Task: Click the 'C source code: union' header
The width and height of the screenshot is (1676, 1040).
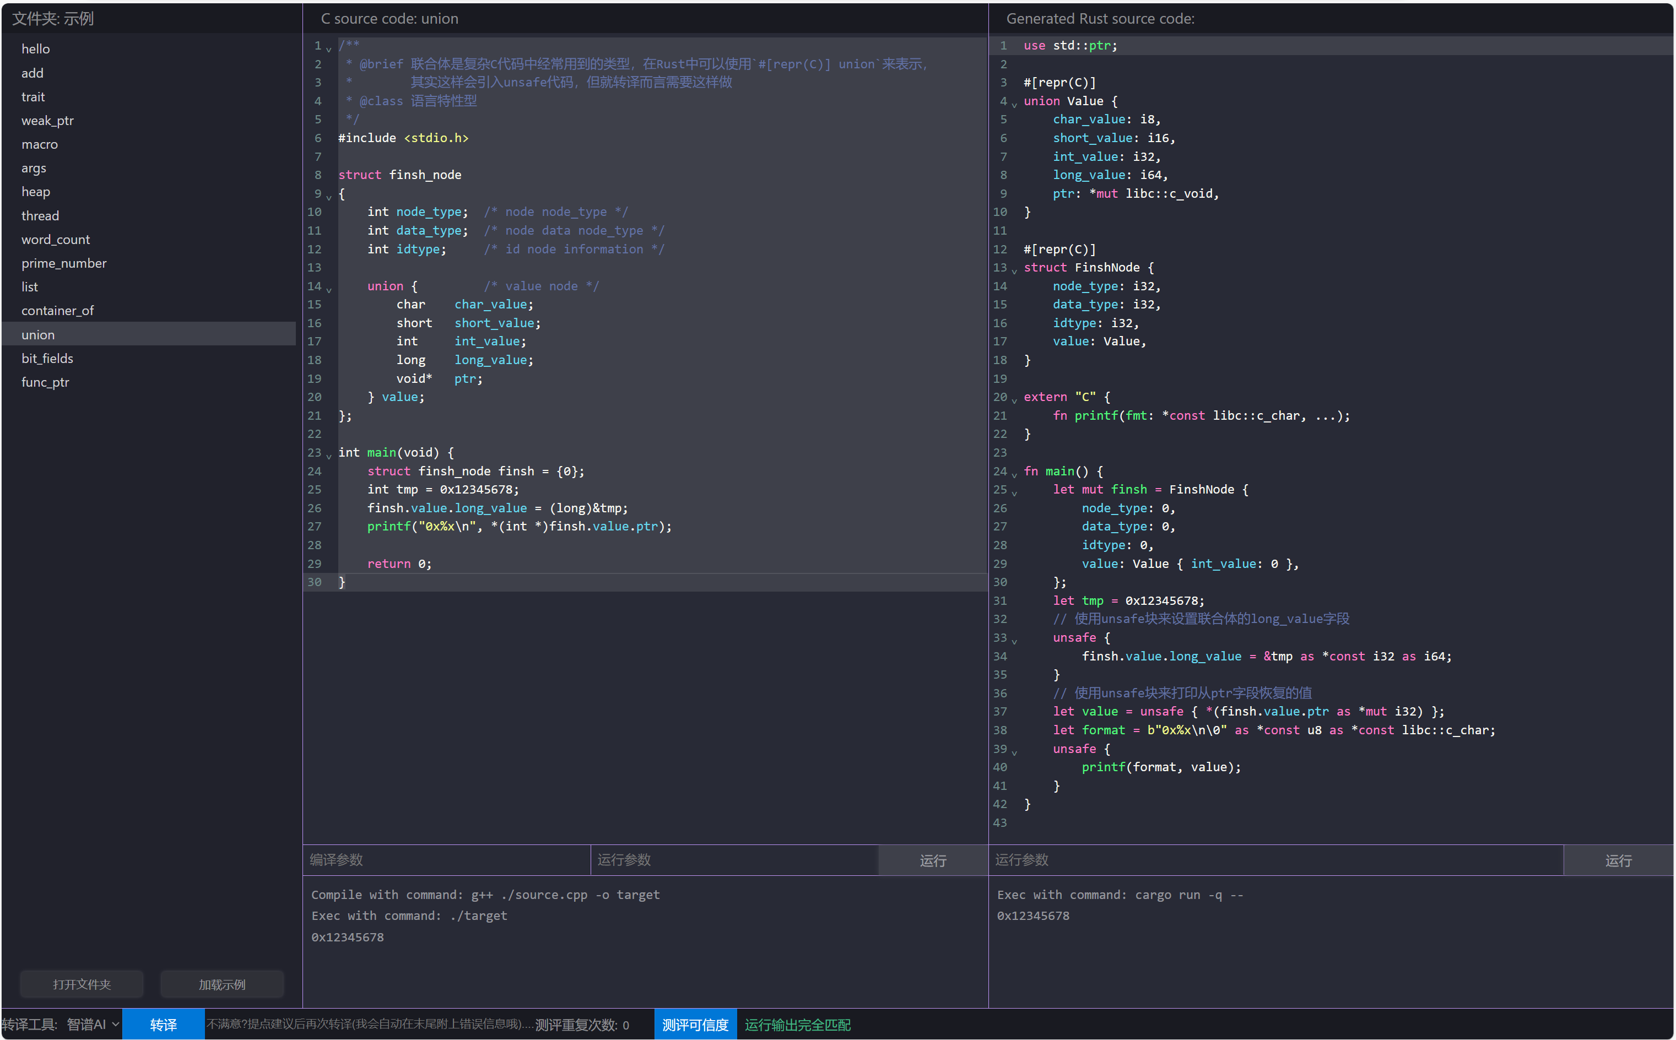Action: pos(390,19)
